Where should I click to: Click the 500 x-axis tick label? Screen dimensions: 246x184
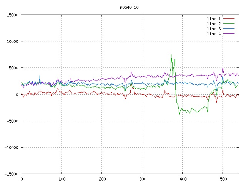223,179
